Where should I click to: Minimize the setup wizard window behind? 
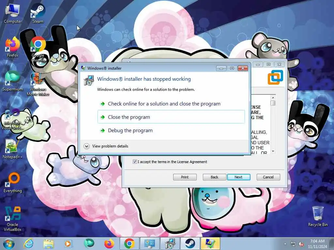pyautogui.click(x=258, y=64)
